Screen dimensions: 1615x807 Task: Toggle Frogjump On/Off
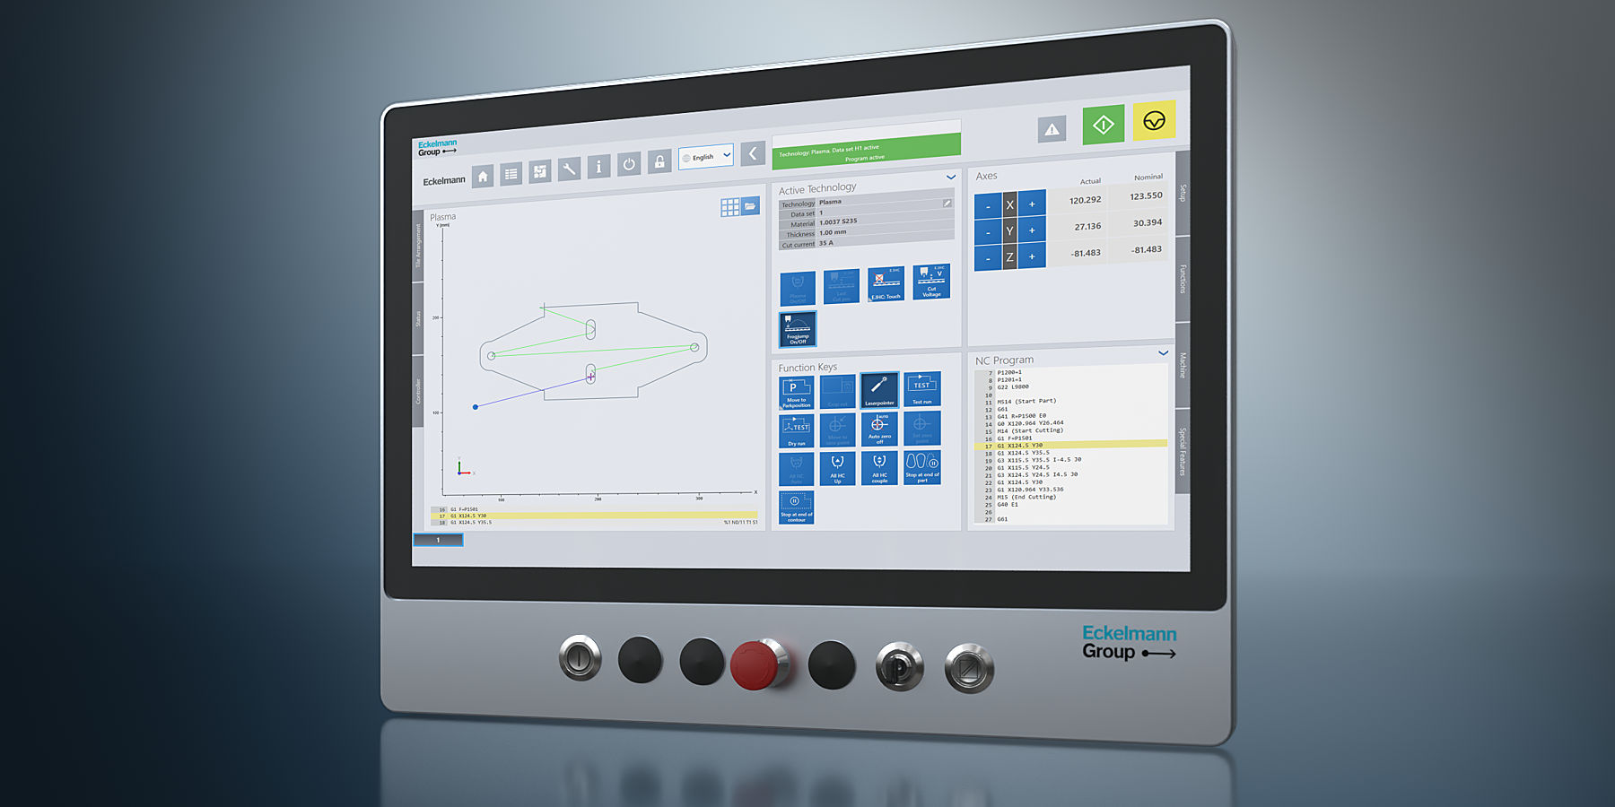797,328
